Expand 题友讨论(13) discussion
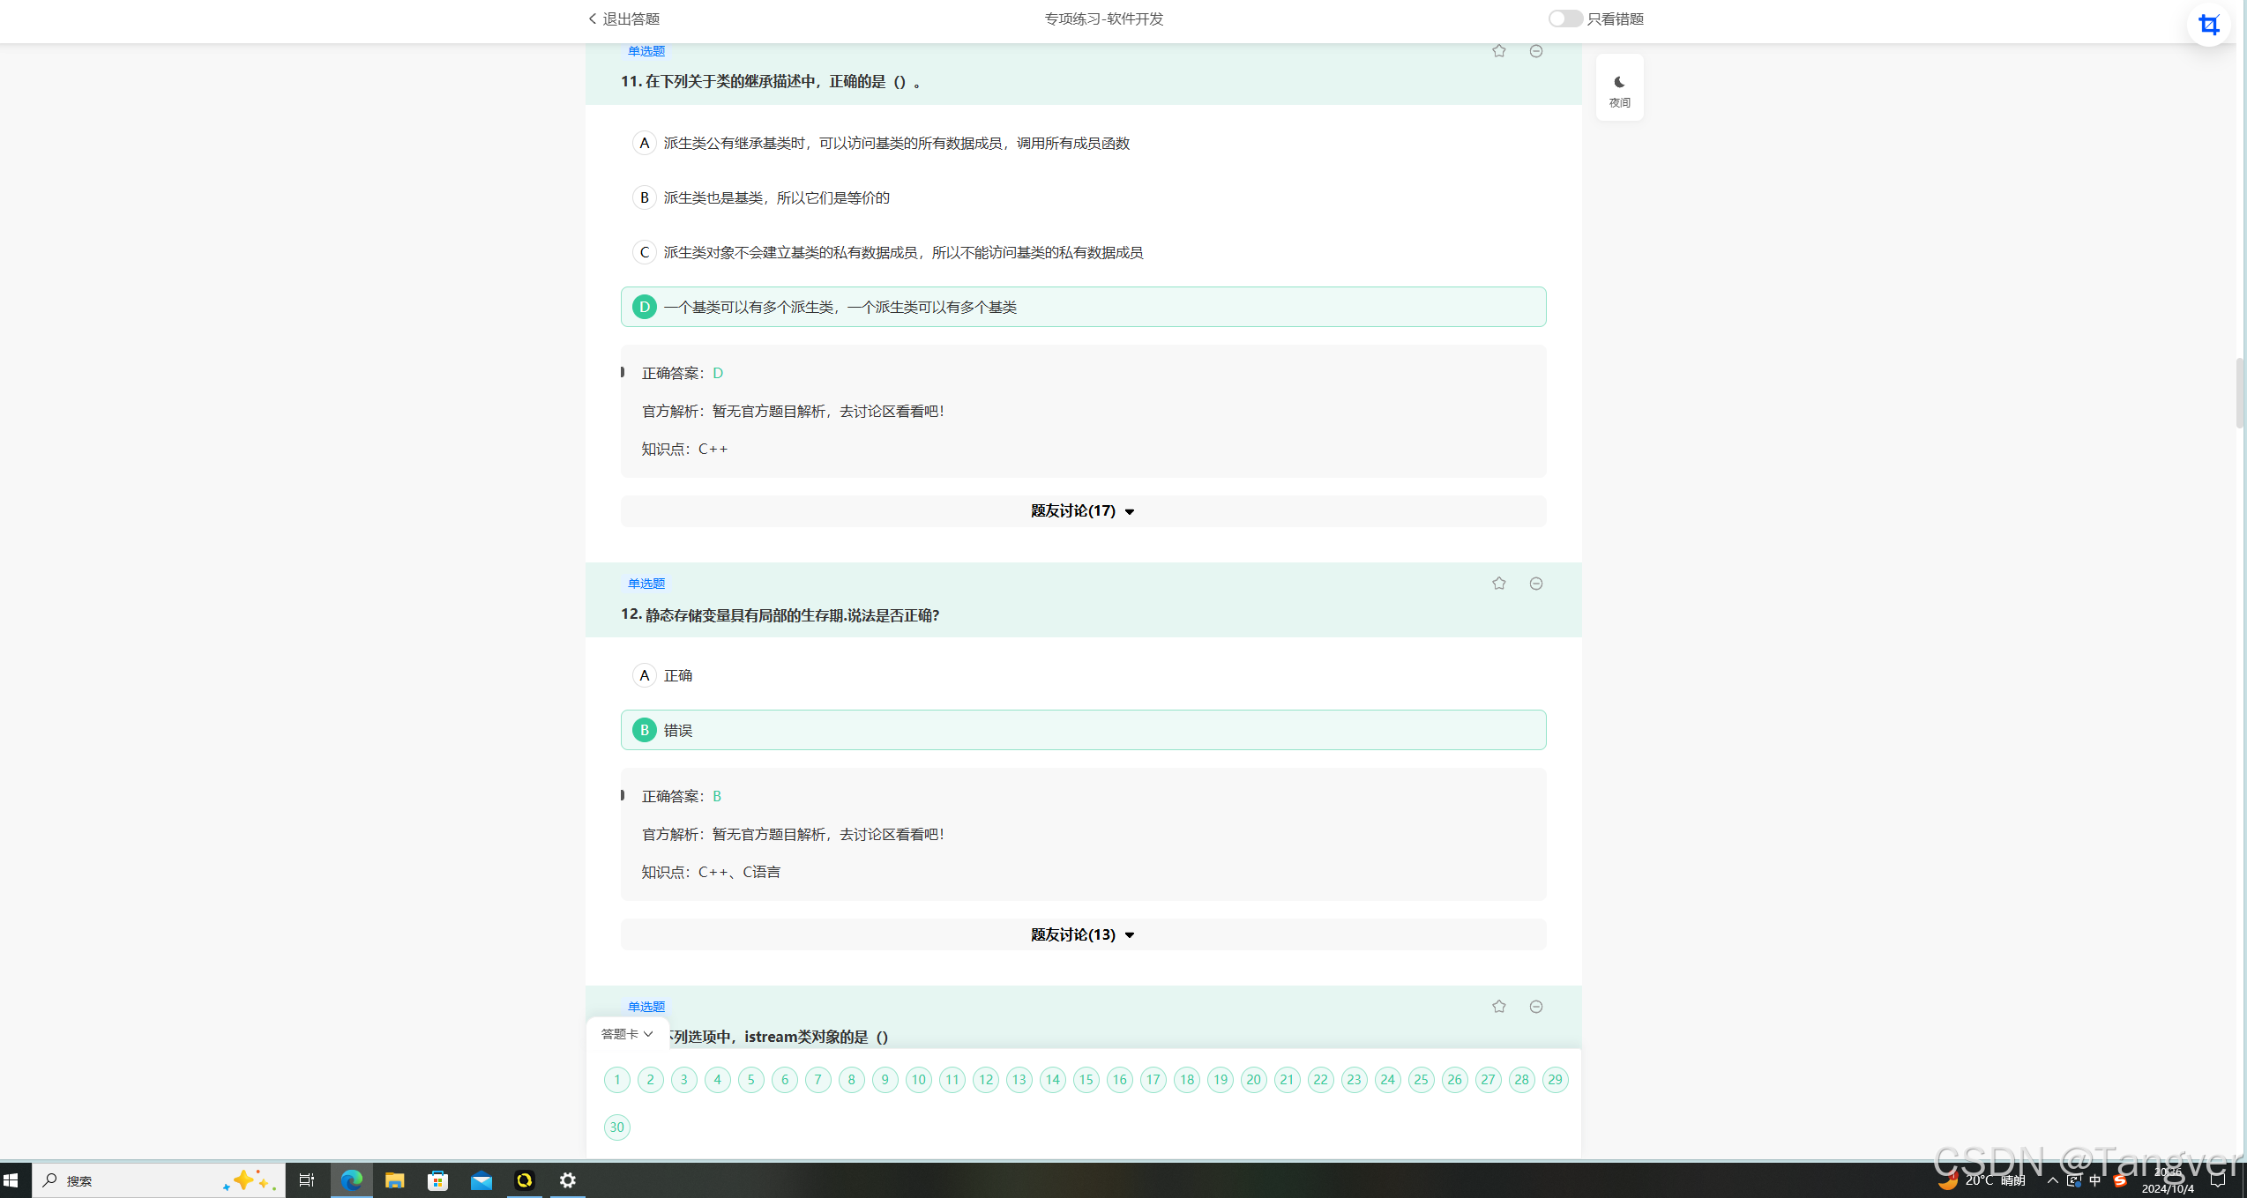Screen dimensions: 2247x1198 (1083, 934)
